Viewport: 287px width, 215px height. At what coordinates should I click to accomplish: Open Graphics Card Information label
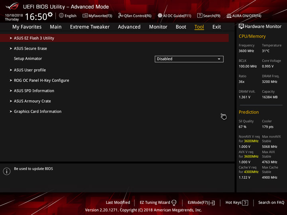tap(38, 111)
